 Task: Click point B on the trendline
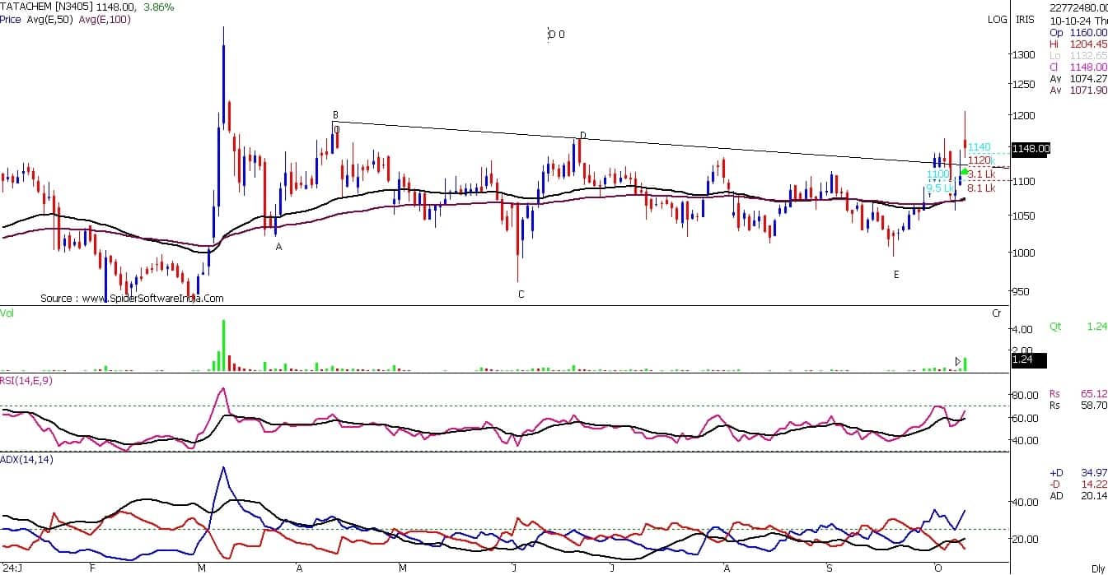tap(335, 115)
